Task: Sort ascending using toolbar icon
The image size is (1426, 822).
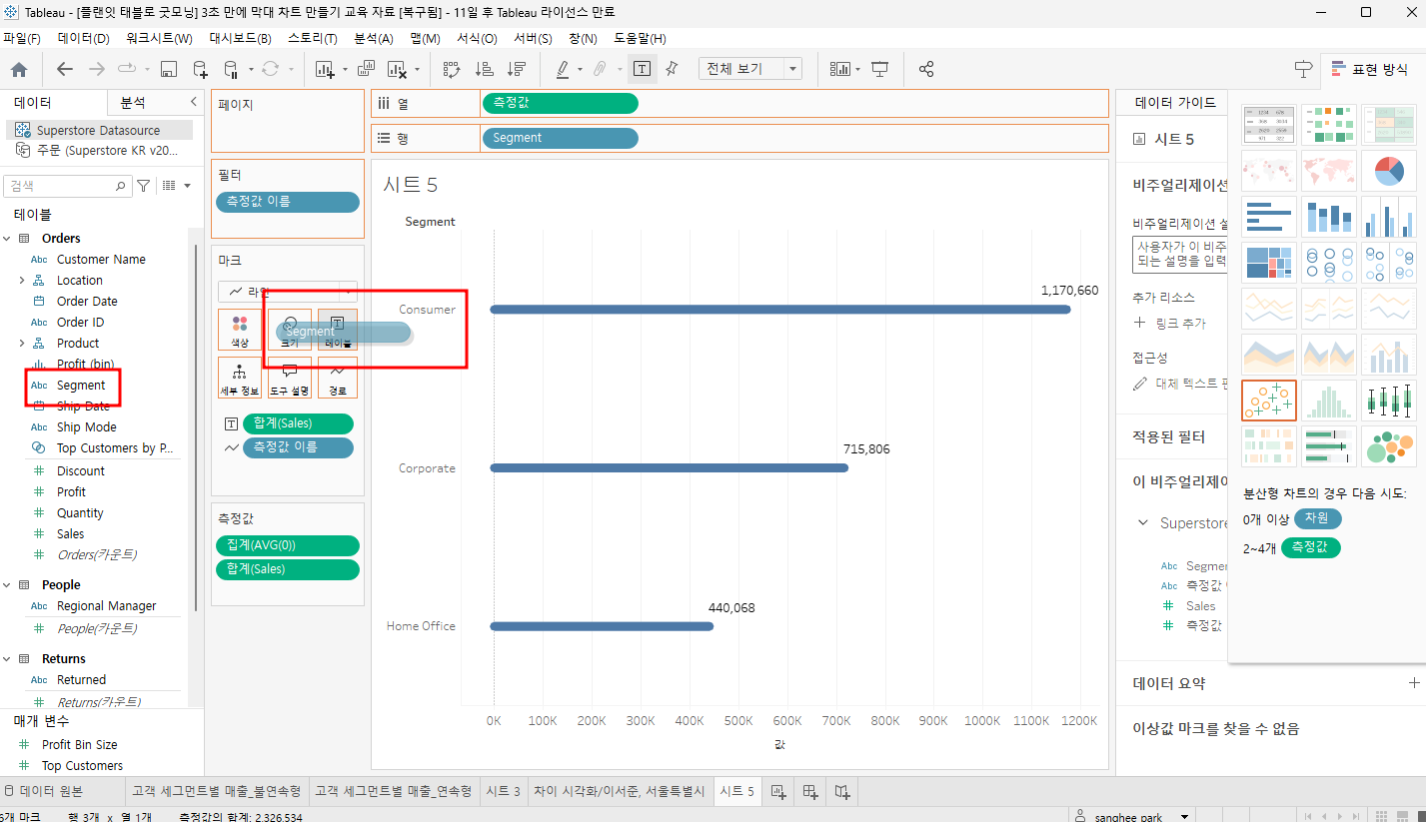Action: tap(484, 69)
